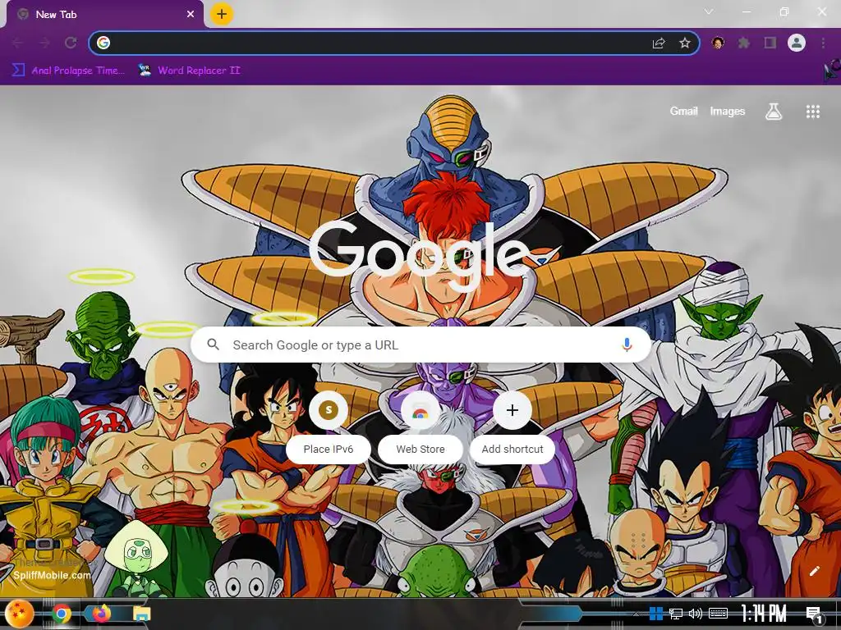Add shortcut with the plus tile
This screenshot has width=841, height=630.
click(x=512, y=427)
